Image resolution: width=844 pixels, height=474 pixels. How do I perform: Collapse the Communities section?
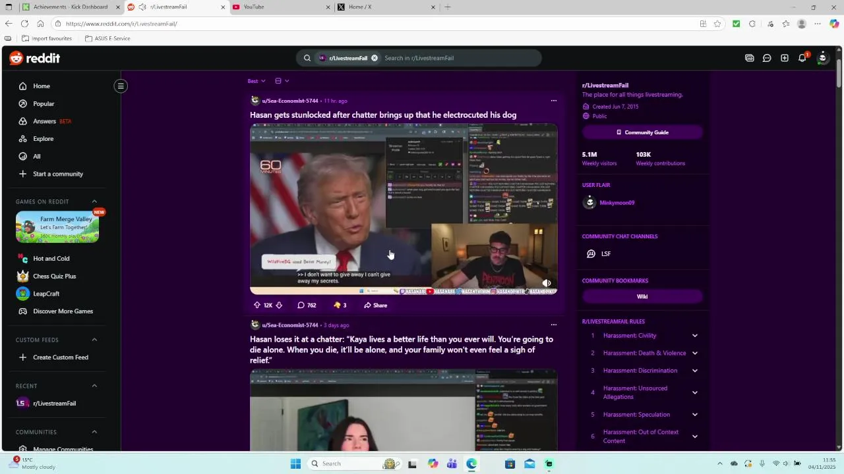94,432
